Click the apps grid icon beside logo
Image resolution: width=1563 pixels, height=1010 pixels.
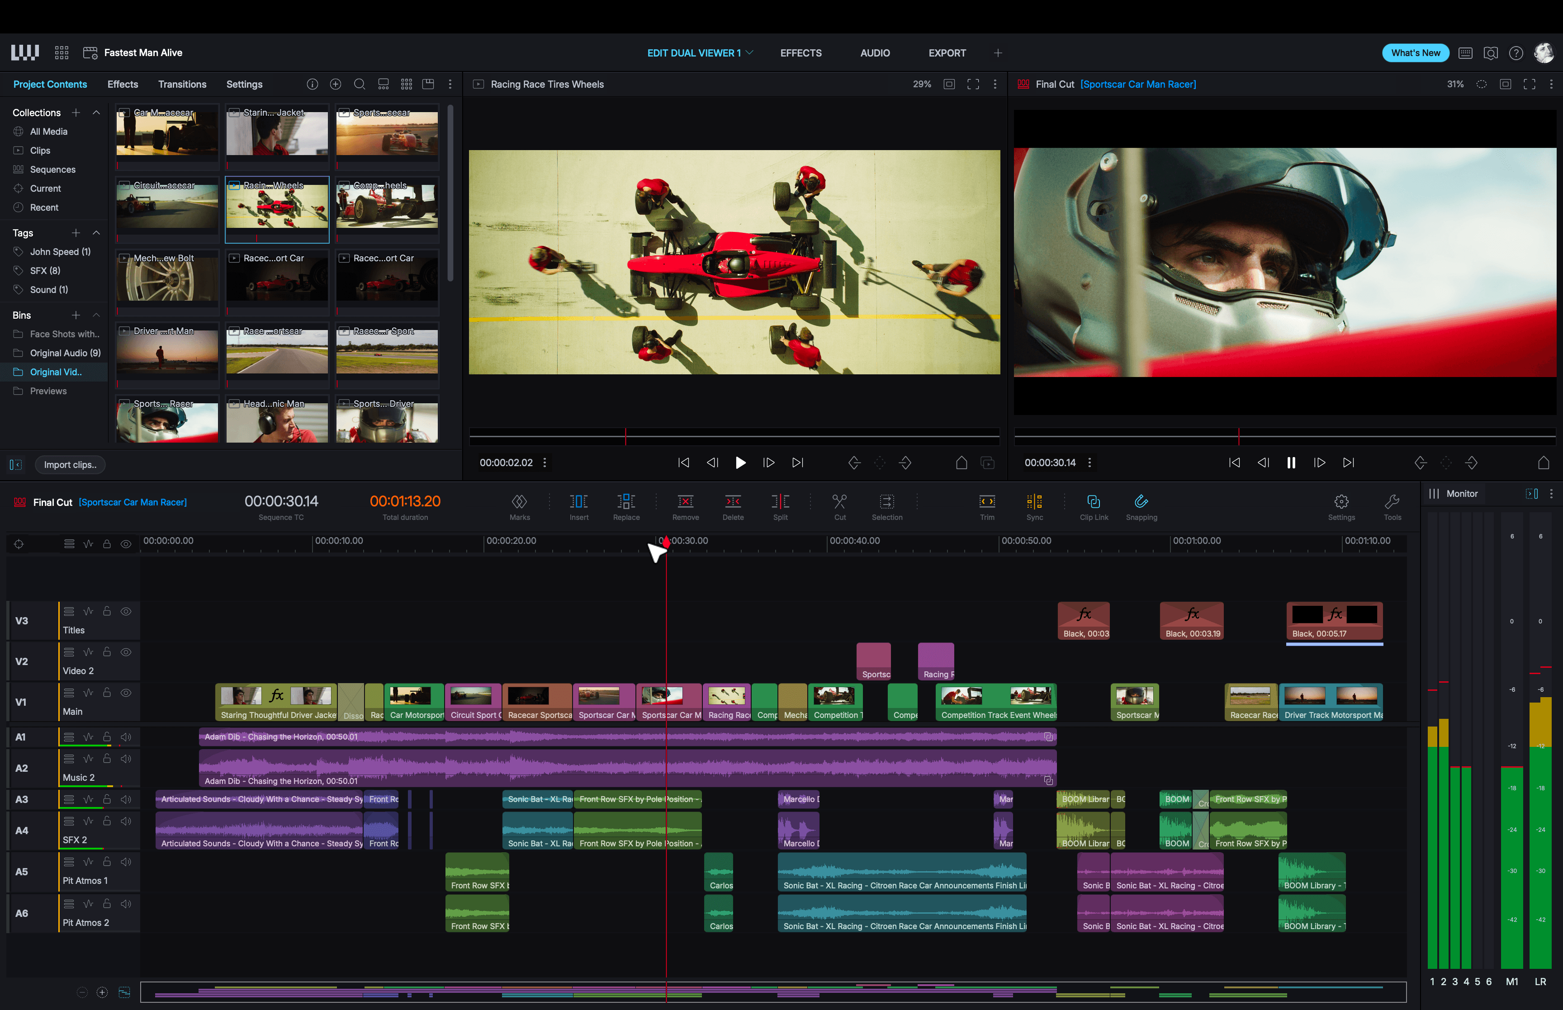click(62, 52)
